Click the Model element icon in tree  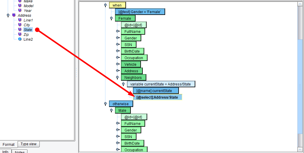pos(20,6)
